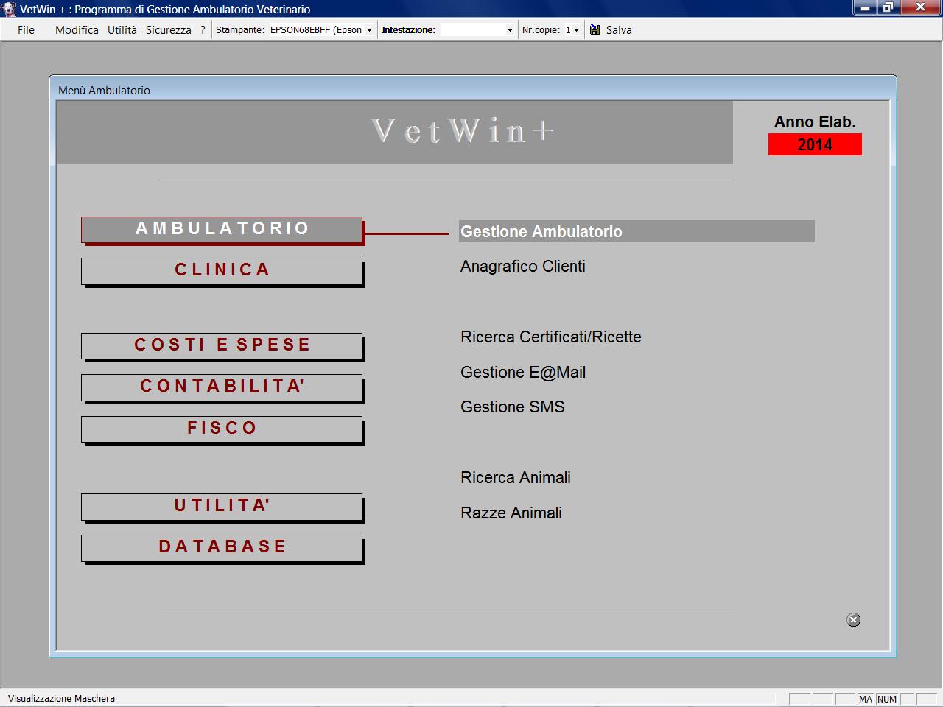The image size is (943, 707).
Task: Open the Sicurezza menu
Action: tap(169, 30)
